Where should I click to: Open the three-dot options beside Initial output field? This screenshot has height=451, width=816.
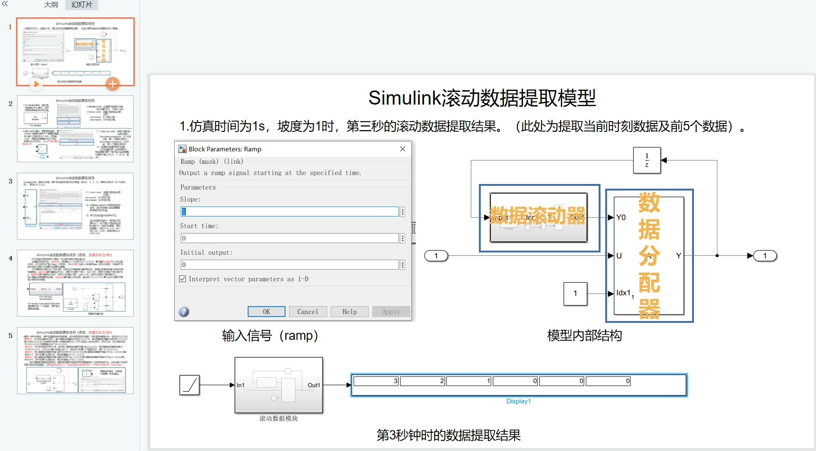pyautogui.click(x=402, y=265)
